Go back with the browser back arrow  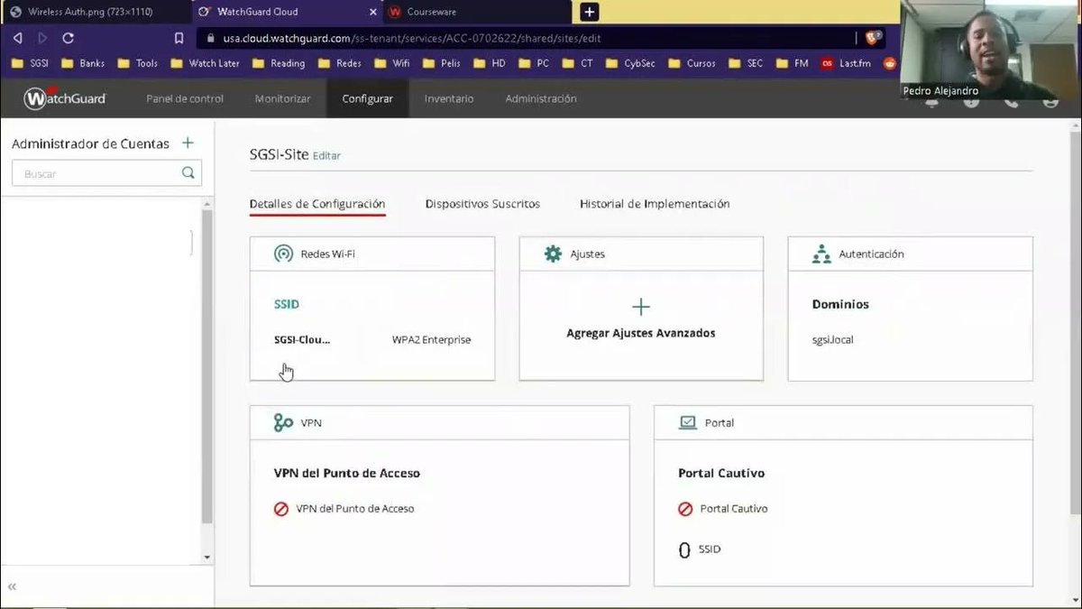point(17,39)
